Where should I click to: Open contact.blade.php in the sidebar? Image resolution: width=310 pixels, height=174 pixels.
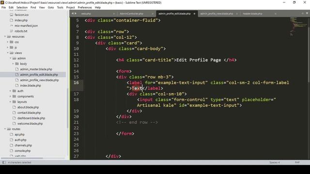pyautogui.click(x=29, y=113)
